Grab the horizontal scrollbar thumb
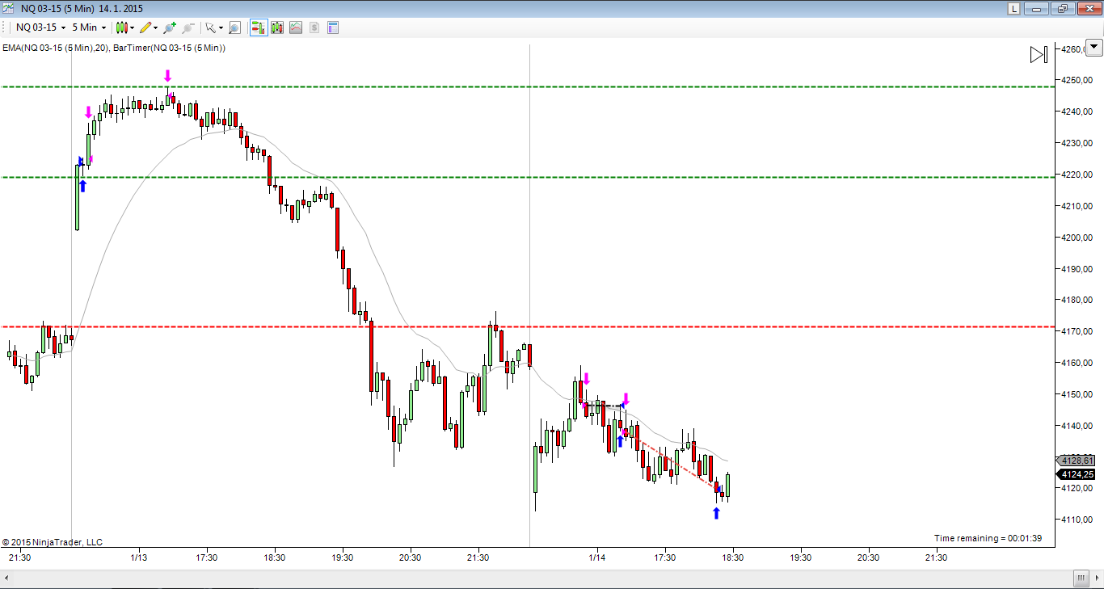The height and width of the screenshot is (589, 1104). point(1081,578)
